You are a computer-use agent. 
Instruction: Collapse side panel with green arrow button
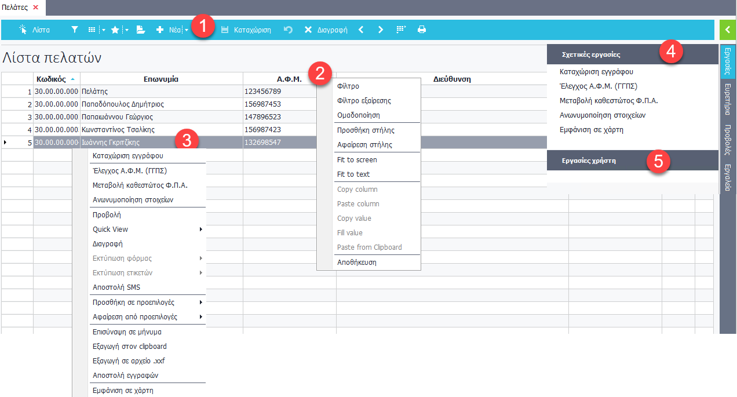point(727,30)
